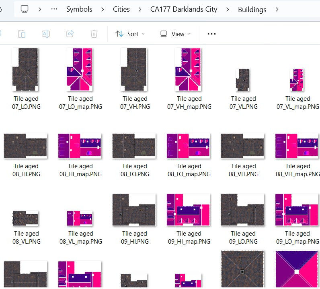Select Tile aged 08_HI.PNG file
The image size is (320, 289).
coord(26,146)
